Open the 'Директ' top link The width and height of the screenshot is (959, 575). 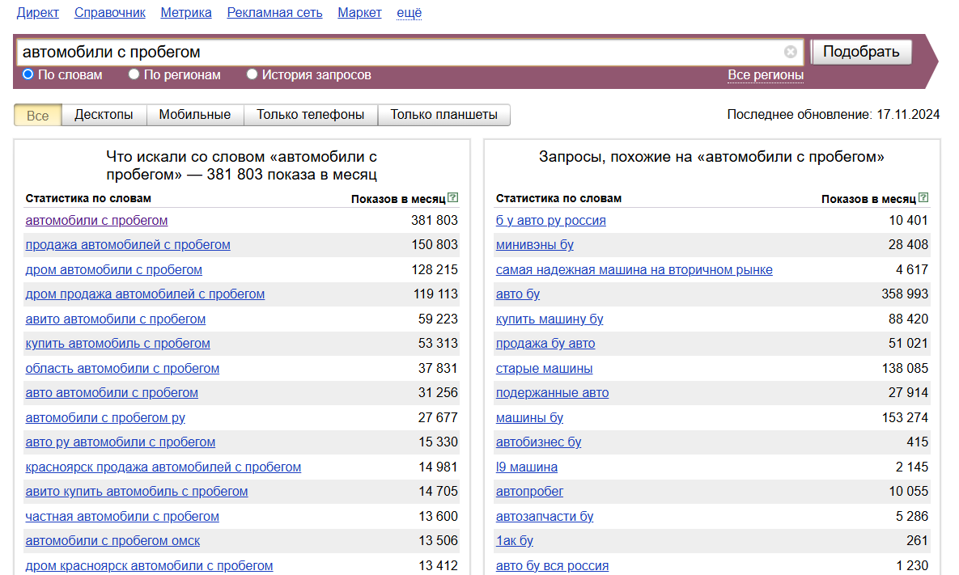tap(38, 12)
